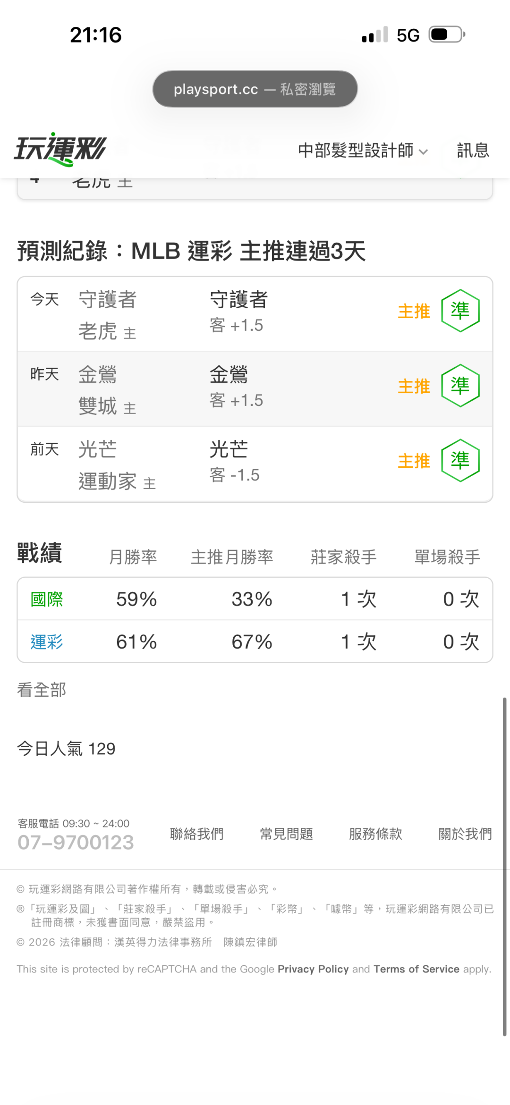
Task: Open the 服務條款 footer link
Action: click(376, 834)
